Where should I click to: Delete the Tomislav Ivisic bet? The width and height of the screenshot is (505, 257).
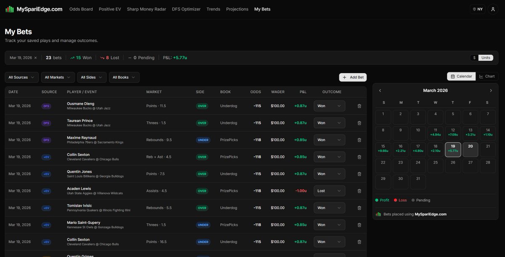click(x=359, y=208)
